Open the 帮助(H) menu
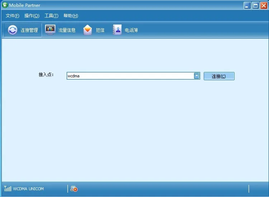This screenshot has width=269, height=197. 71,16
